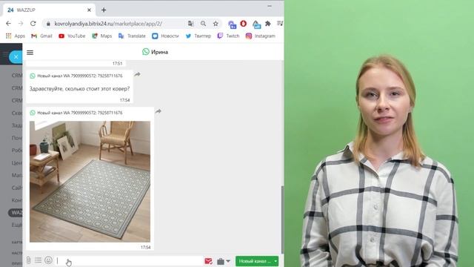Open the message templates list icon
This screenshot has width=474, height=267.
tap(38, 260)
